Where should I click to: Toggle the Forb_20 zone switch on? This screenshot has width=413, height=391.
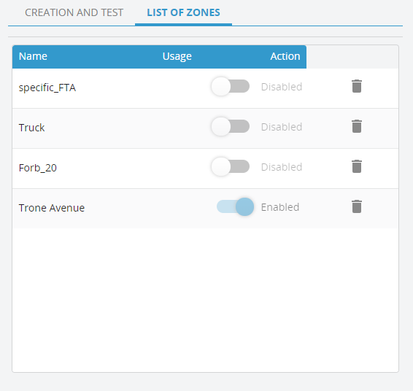coord(231,166)
